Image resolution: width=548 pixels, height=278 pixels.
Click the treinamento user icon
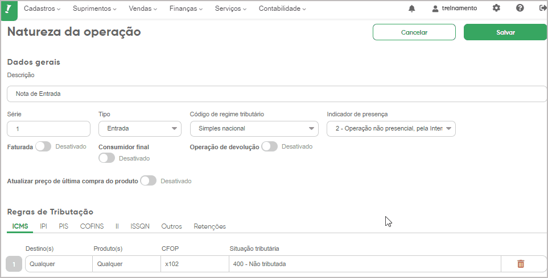[435, 9]
